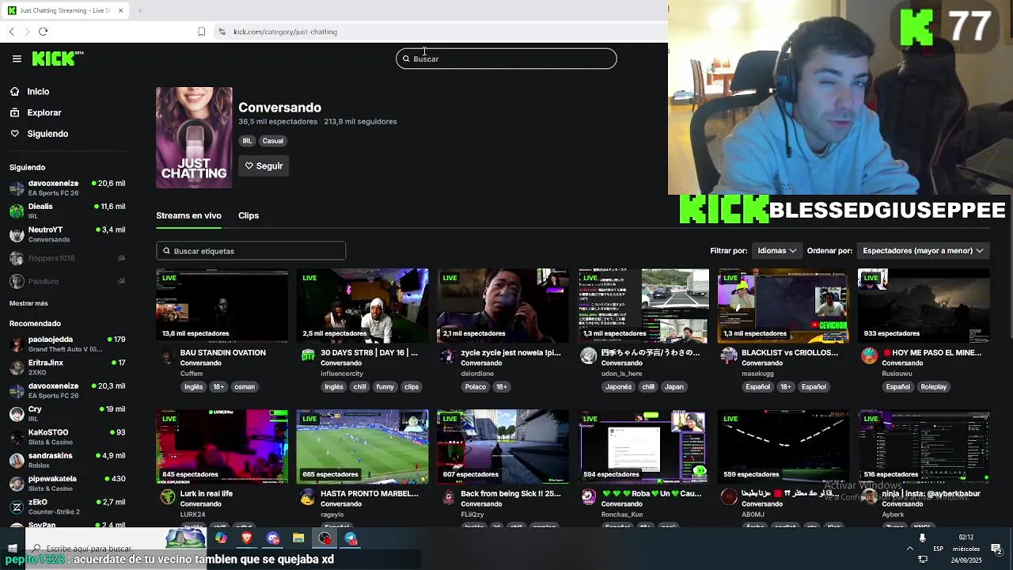This screenshot has height=570, width=1013.
Task: Open davooxeneize in the Siguiendo list
Action: [x=67, y=188]
